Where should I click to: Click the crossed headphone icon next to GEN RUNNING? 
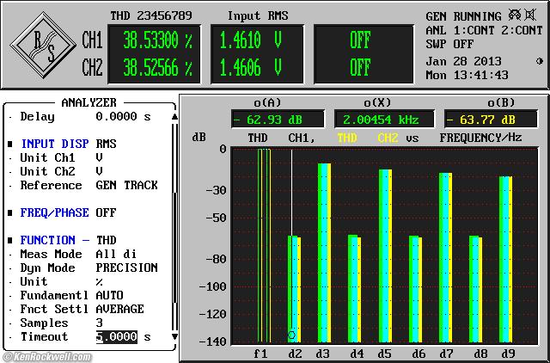515,15
